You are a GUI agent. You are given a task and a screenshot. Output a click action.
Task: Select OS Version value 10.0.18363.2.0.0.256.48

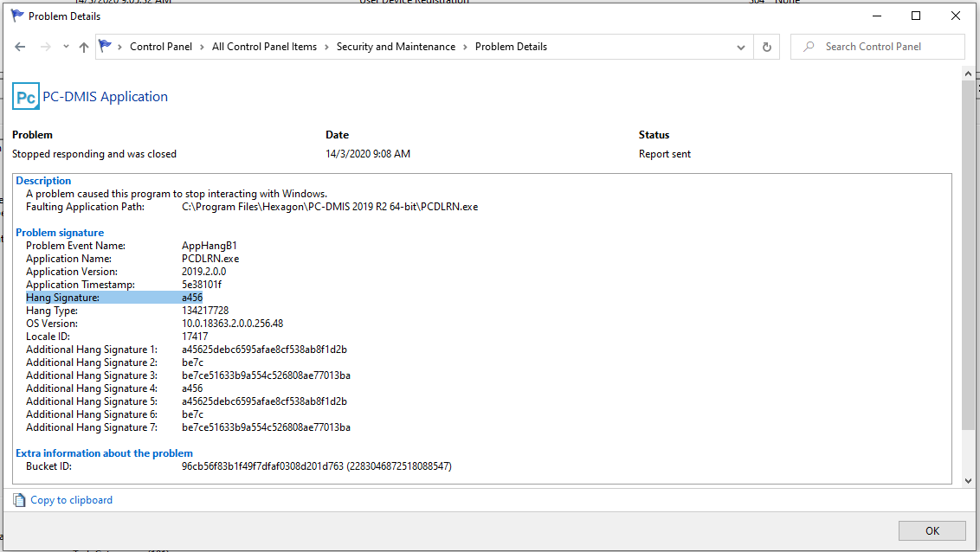[233, 324]
